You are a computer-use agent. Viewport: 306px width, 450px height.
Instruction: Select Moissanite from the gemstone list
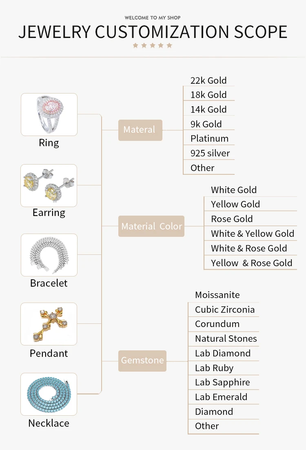(x=217, y=295)
